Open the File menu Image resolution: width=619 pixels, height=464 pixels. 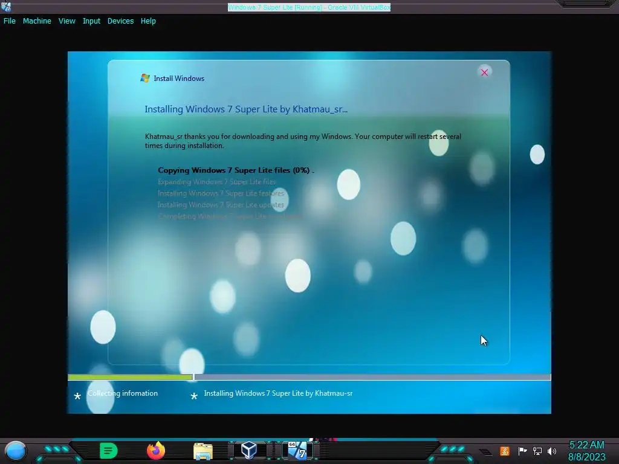tap(10, 21)
